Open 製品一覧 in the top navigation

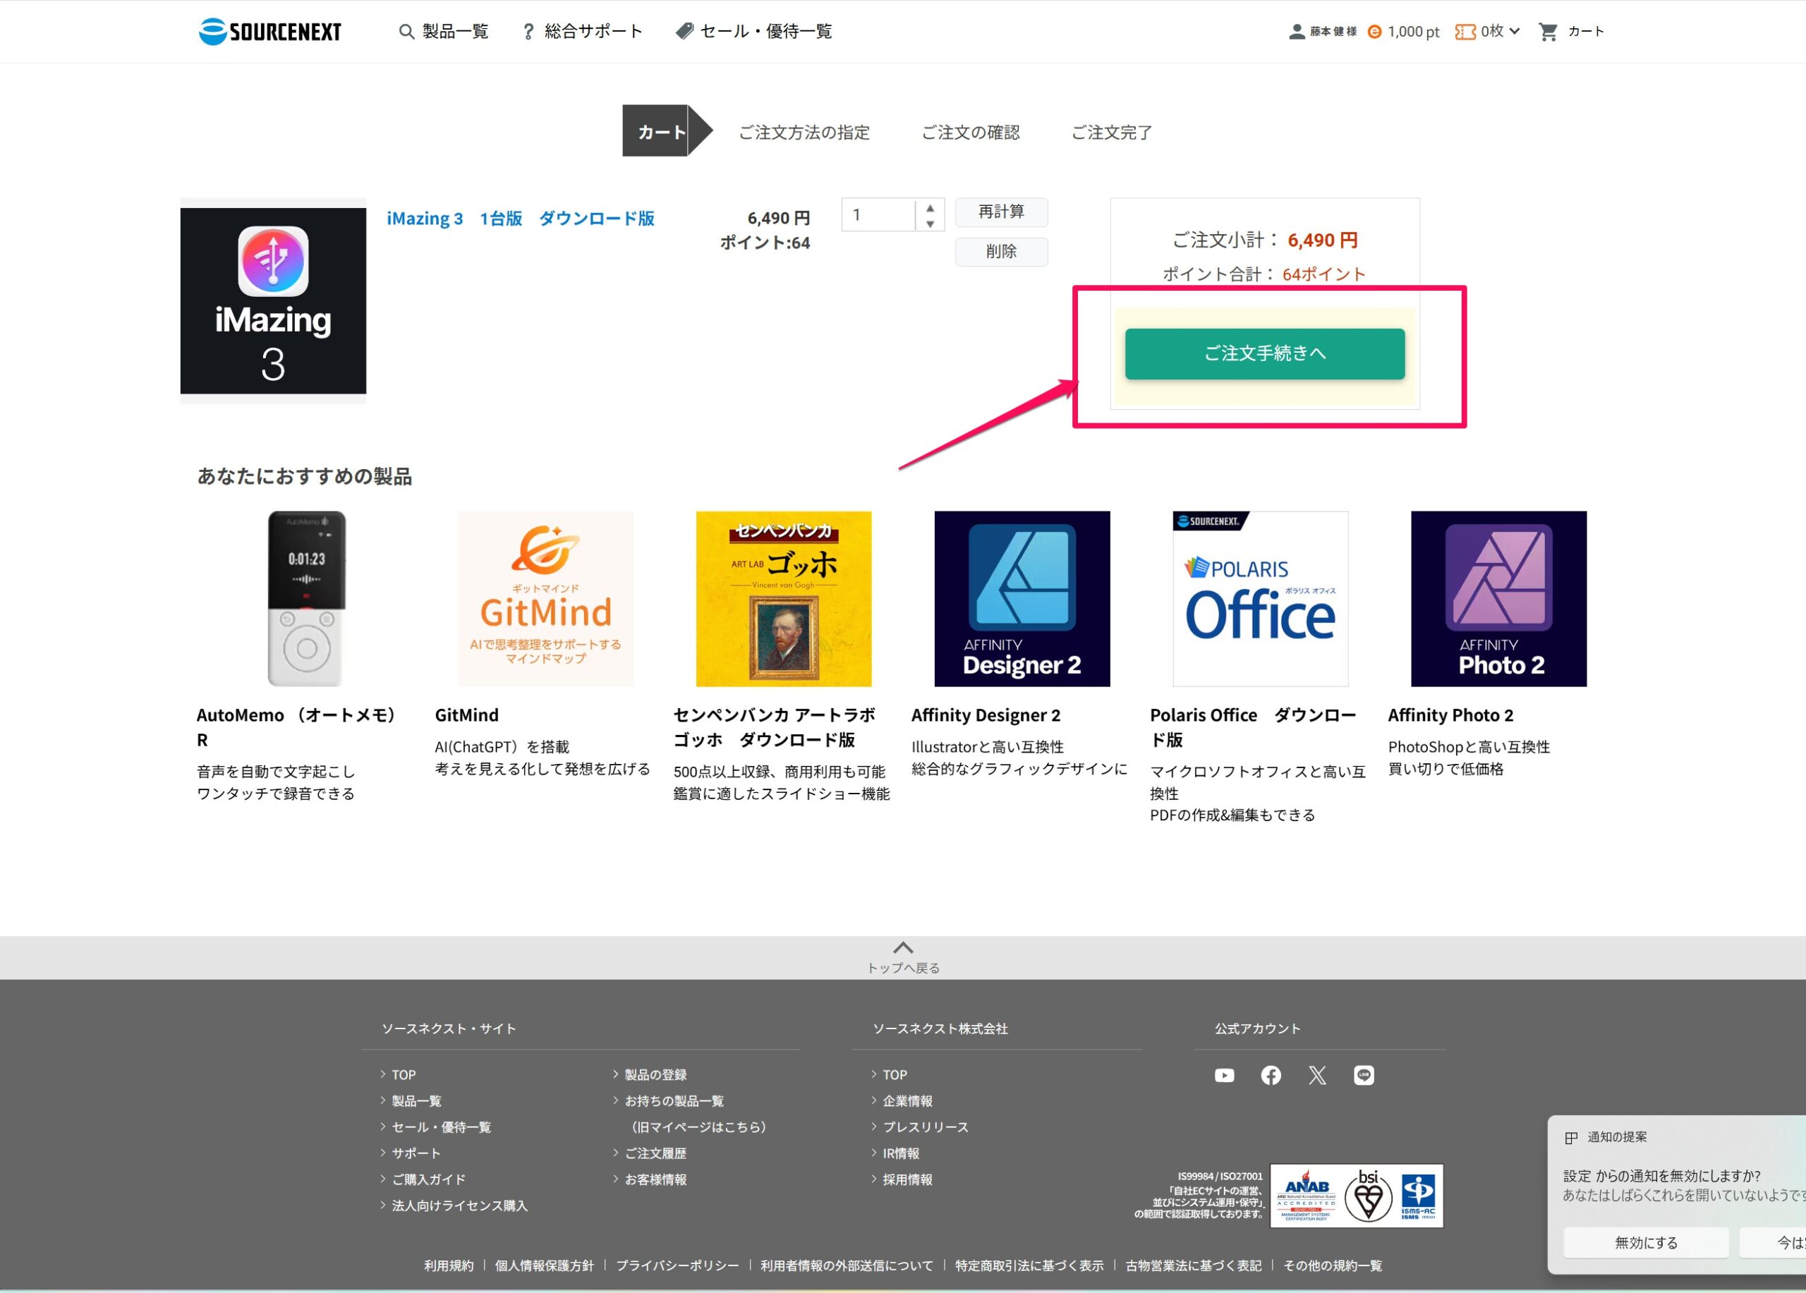(x=456, y=32)
